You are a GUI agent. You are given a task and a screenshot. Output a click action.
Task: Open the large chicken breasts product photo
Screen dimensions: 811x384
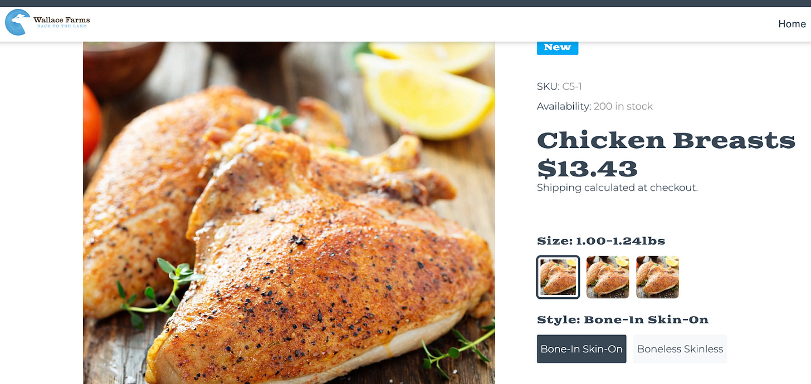tap(289, 213)
